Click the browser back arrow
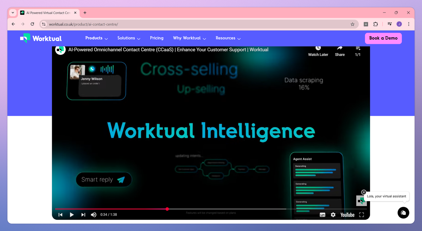 [13, 24]
